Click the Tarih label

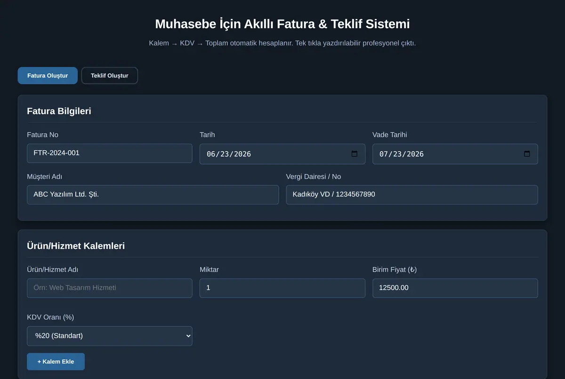pyautogui.click(x=207, y=135)
